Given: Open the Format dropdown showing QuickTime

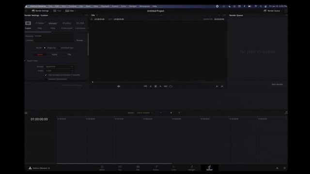Looking at the screenshot, I should pos(60,67).
